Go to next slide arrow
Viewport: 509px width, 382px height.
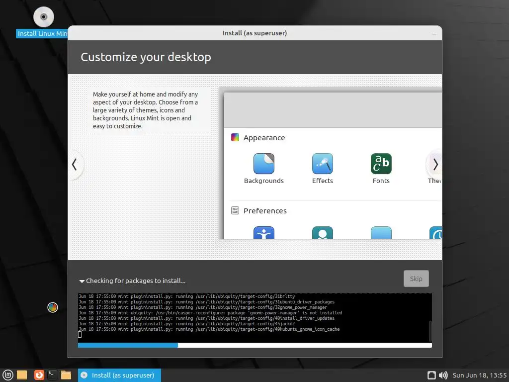point(435,164)
